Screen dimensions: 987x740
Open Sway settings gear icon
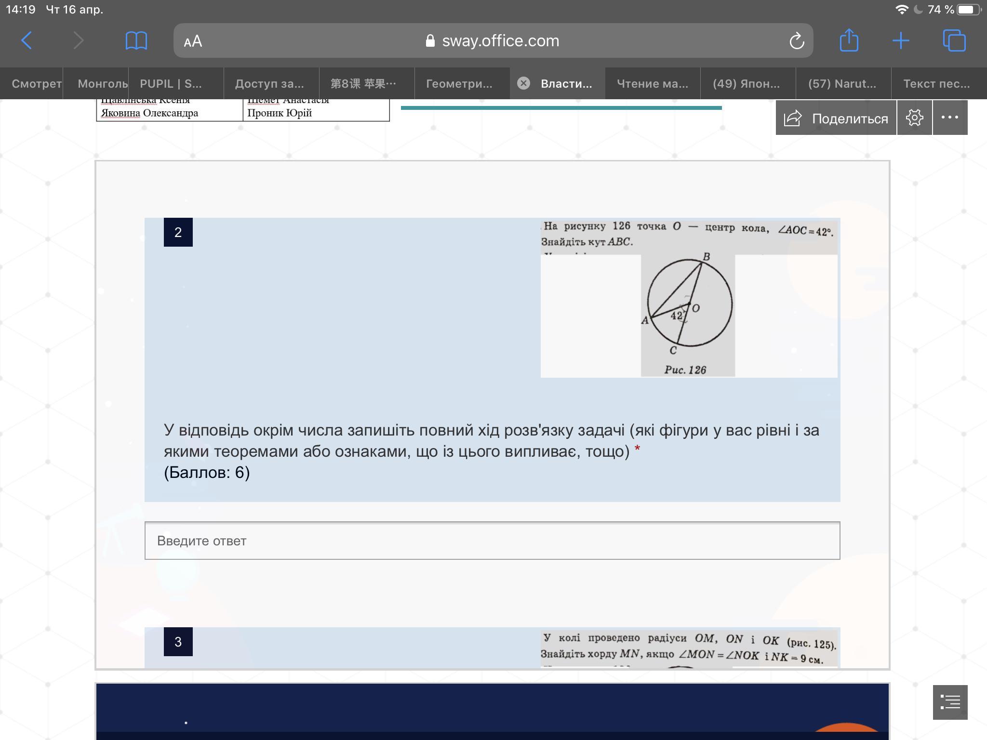pos(914,118)
